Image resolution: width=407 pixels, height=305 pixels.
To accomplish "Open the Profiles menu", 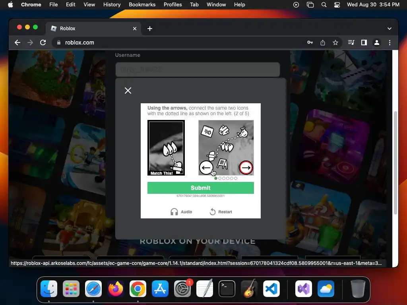I will 172,5.
